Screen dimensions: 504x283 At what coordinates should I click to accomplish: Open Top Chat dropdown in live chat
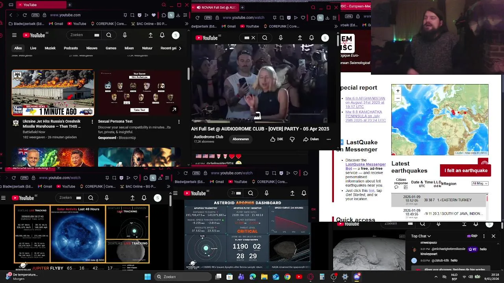click(421, 236)
